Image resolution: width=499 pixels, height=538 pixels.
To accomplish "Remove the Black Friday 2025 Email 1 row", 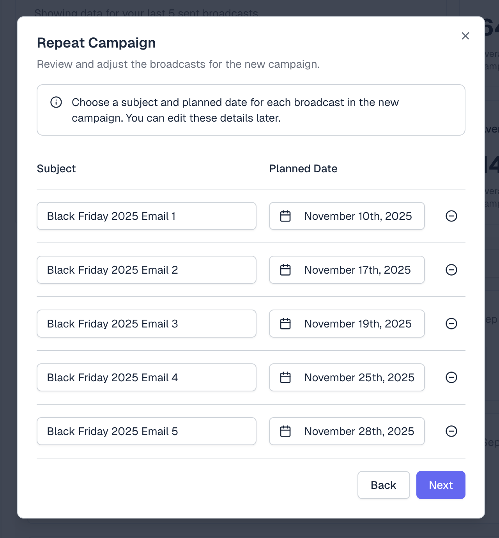I will pos(451,216).
